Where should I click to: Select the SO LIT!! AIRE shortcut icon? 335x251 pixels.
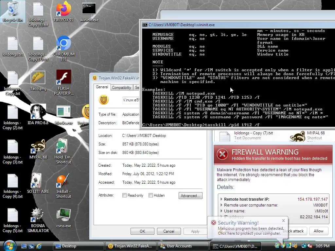[x=38, y=183]
